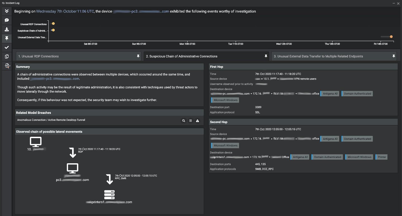Click the Friday timeline event dot

tap(391, 37)
